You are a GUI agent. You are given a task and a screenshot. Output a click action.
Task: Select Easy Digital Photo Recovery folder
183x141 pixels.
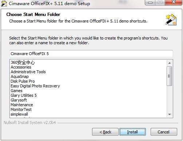pyautogui.click(x=35, y=86)
